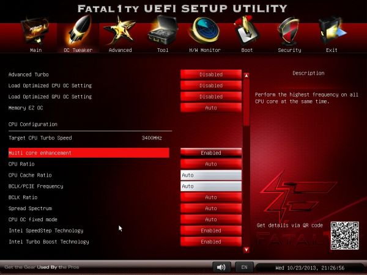Switch to the H/W Monitor tab label

coord(205,50)
